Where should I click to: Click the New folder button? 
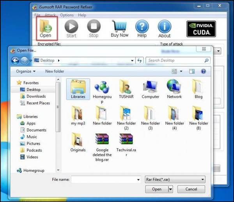pos(55,71)
